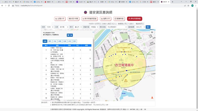198x111 pixels.
Task: Switch to the 年齡 tab
Action: click(x=55, y=41)
